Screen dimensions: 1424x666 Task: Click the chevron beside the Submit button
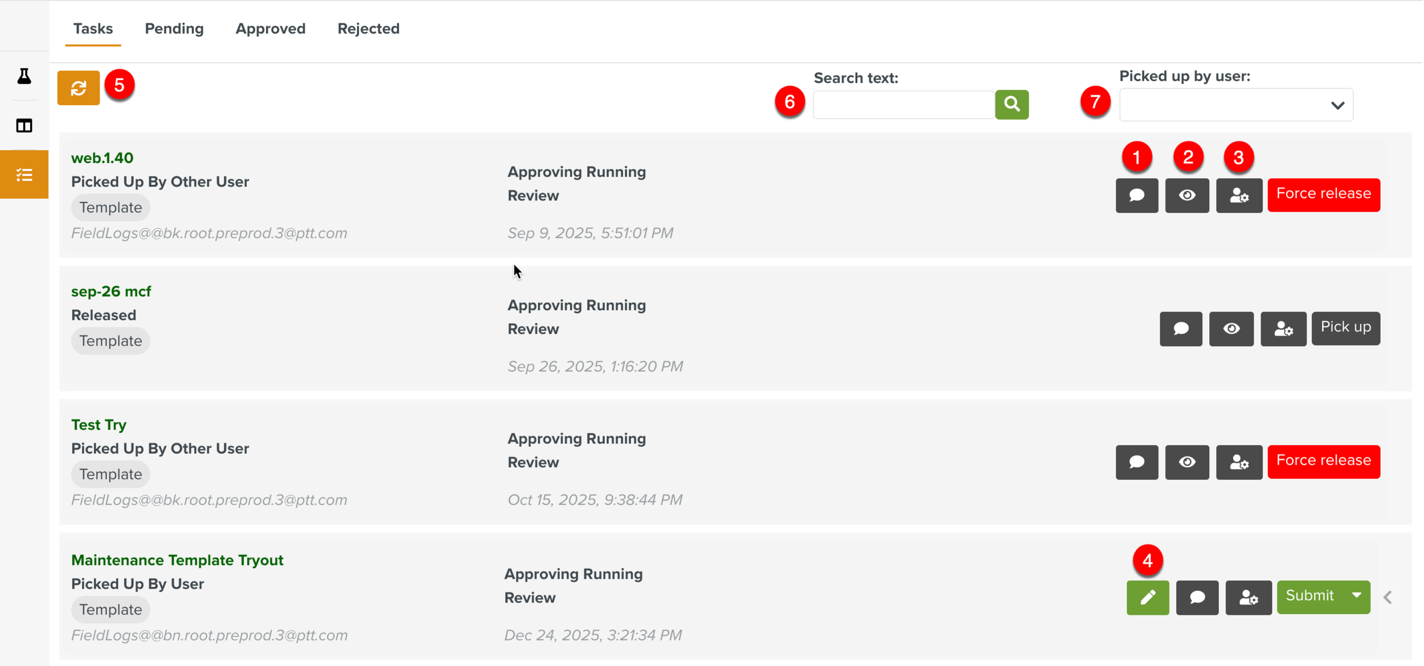(x=1388, y=597)
